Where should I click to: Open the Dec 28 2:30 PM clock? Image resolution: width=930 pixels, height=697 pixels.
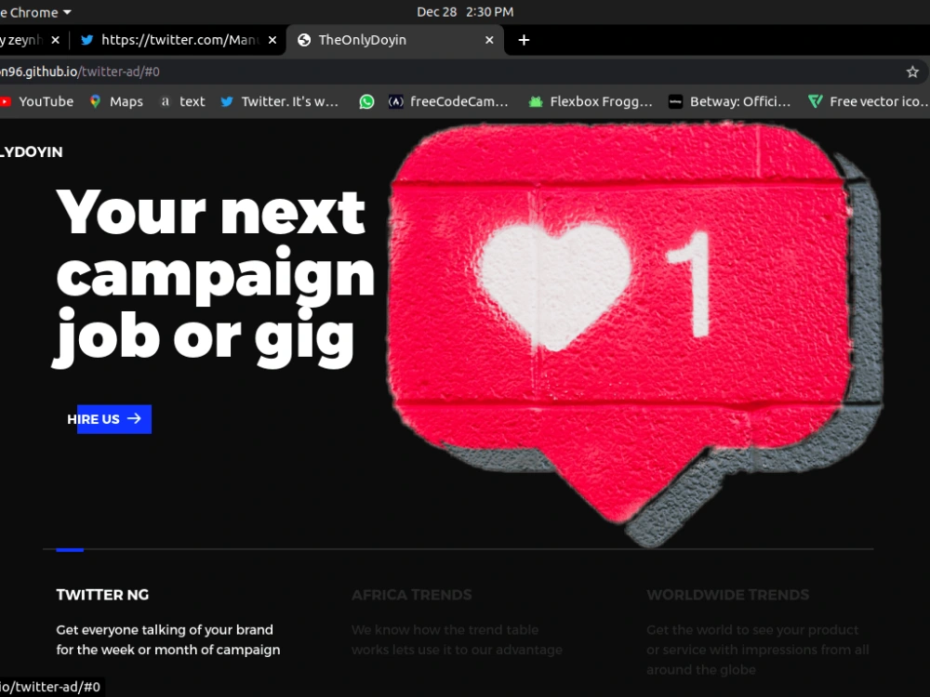click(x=465, y=12)
